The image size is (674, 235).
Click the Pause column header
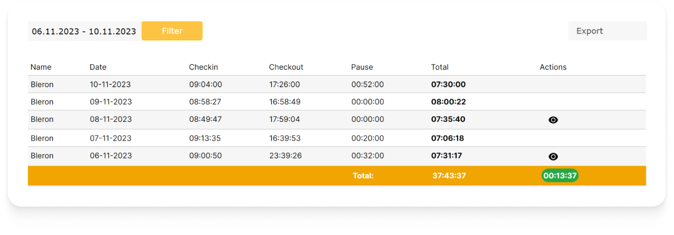[x=362, y=67]
